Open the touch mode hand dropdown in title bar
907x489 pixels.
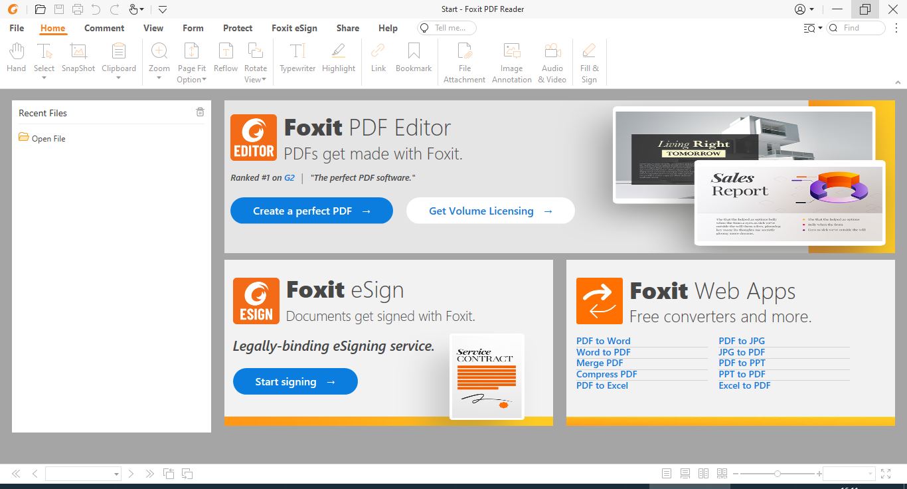click(136, 9)
